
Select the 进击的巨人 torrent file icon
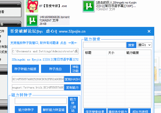coord(89,6)
